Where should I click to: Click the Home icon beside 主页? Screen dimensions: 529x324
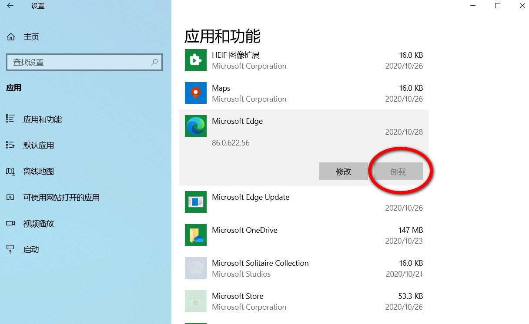11,37
